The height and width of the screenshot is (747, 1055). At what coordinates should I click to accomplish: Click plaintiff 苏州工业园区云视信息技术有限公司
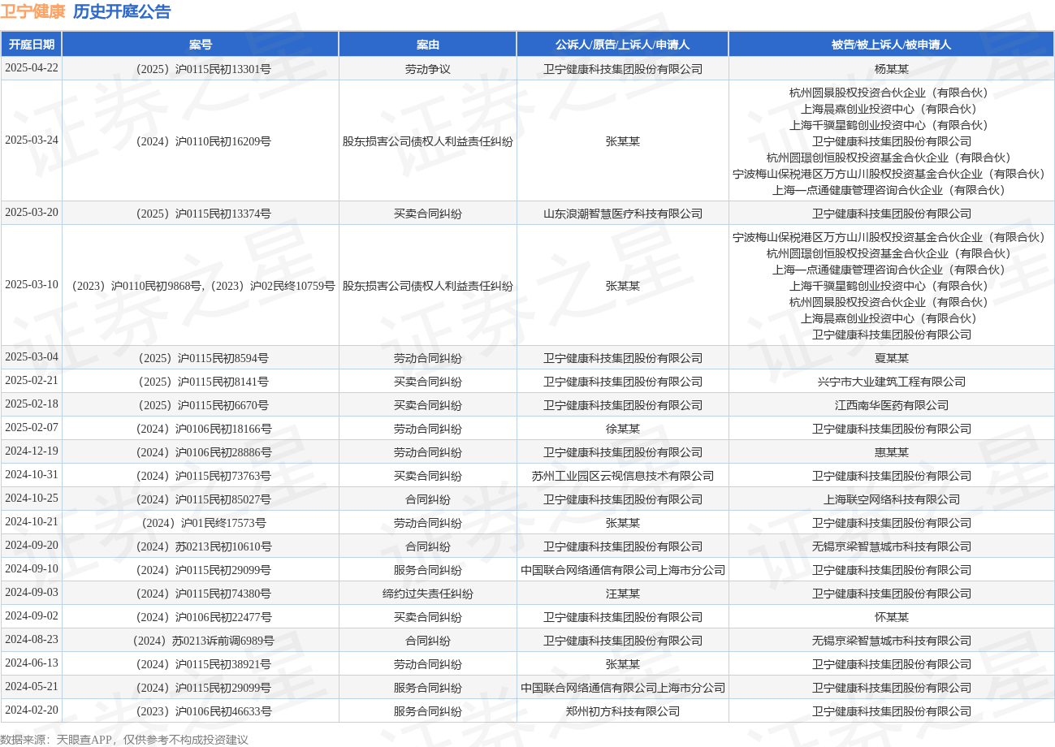623,476
